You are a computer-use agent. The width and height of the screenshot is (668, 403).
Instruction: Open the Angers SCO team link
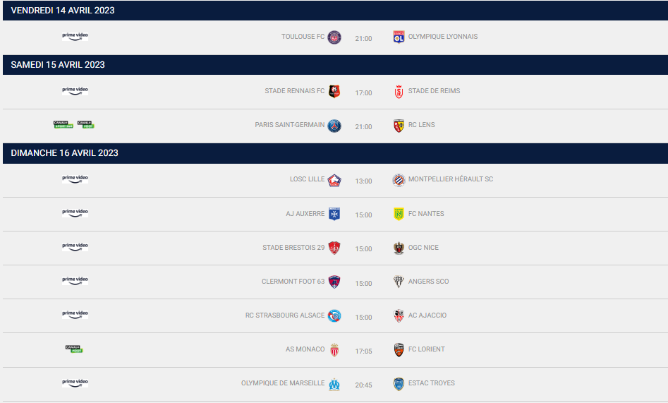(x=428, y=282)
